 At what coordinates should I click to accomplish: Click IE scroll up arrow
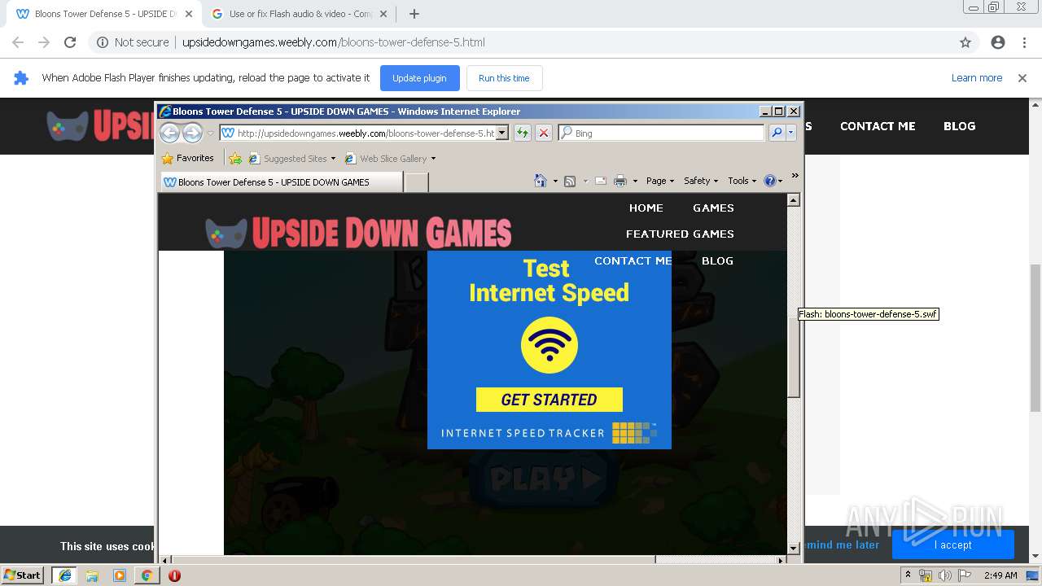(794, 200)
